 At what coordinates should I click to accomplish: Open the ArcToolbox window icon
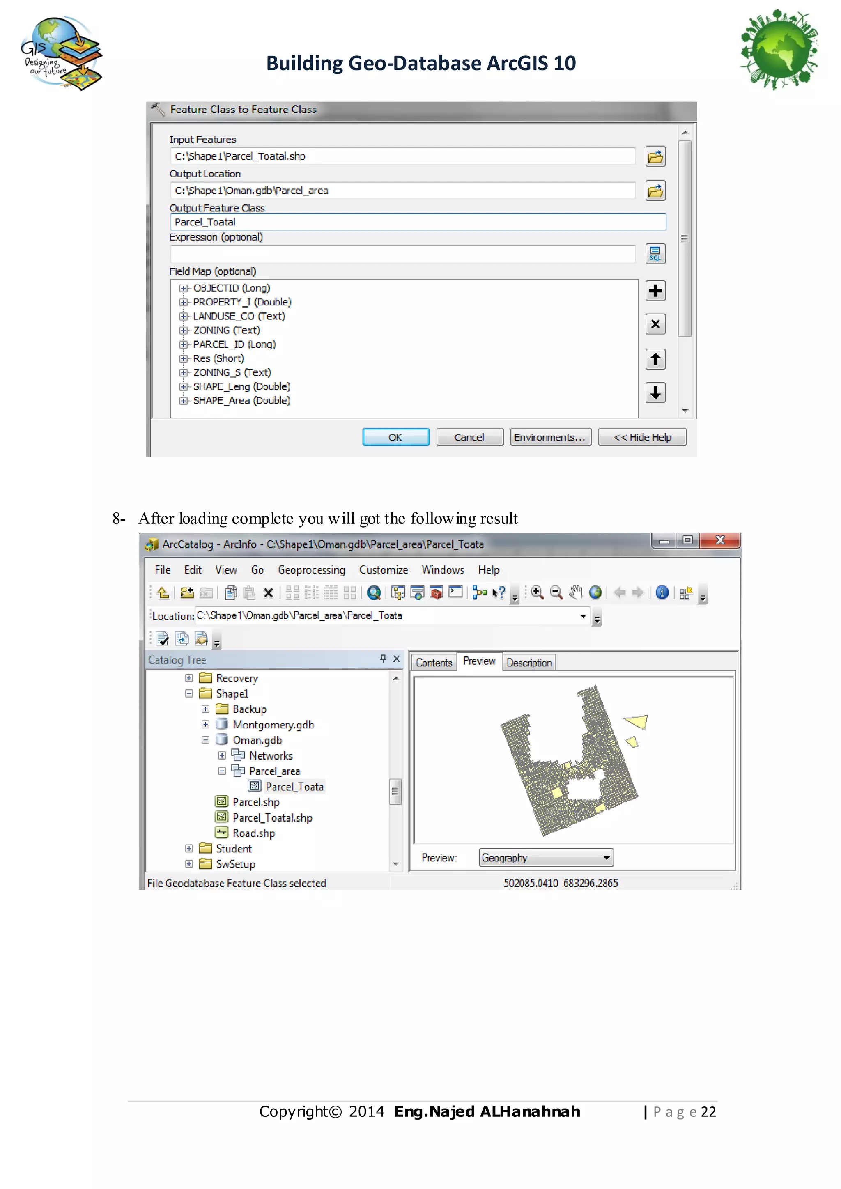437,592
